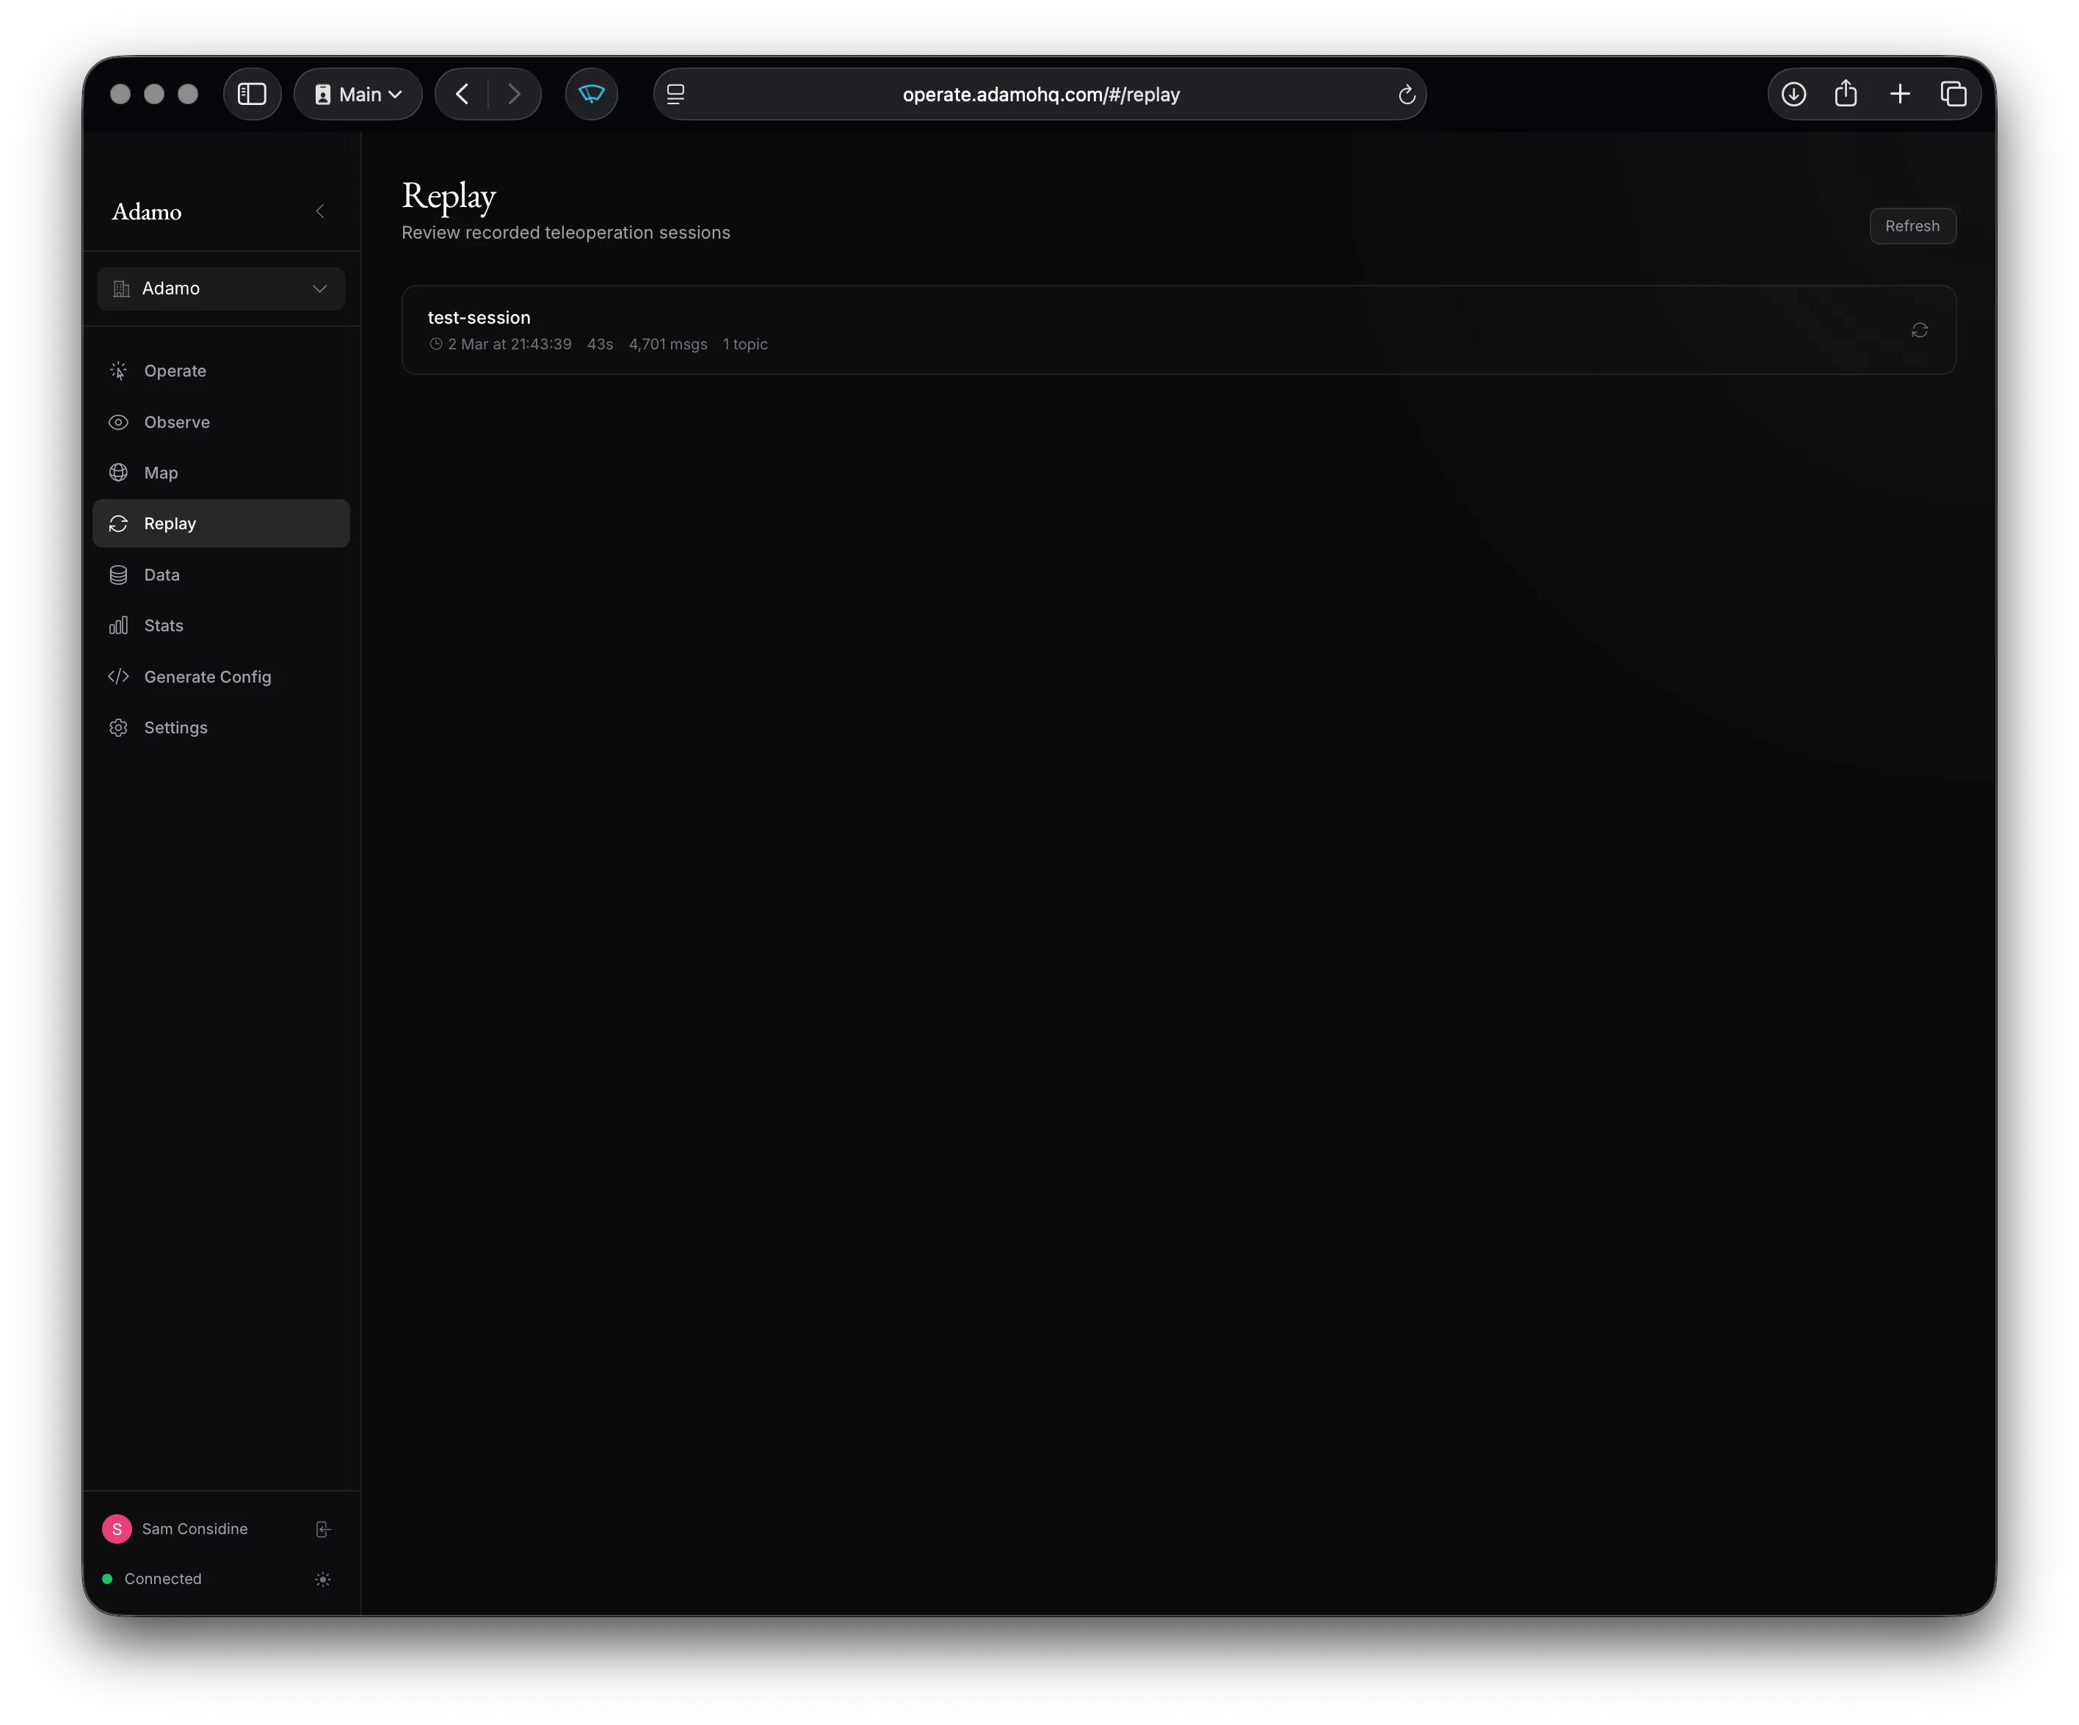This screenshot has height=1725, width=2079.
Task: Toggle the browser sidebar panel
Action: point(253,94)
